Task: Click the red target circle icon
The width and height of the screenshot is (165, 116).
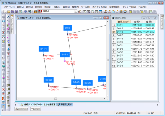Action: (x=4, y=90)
